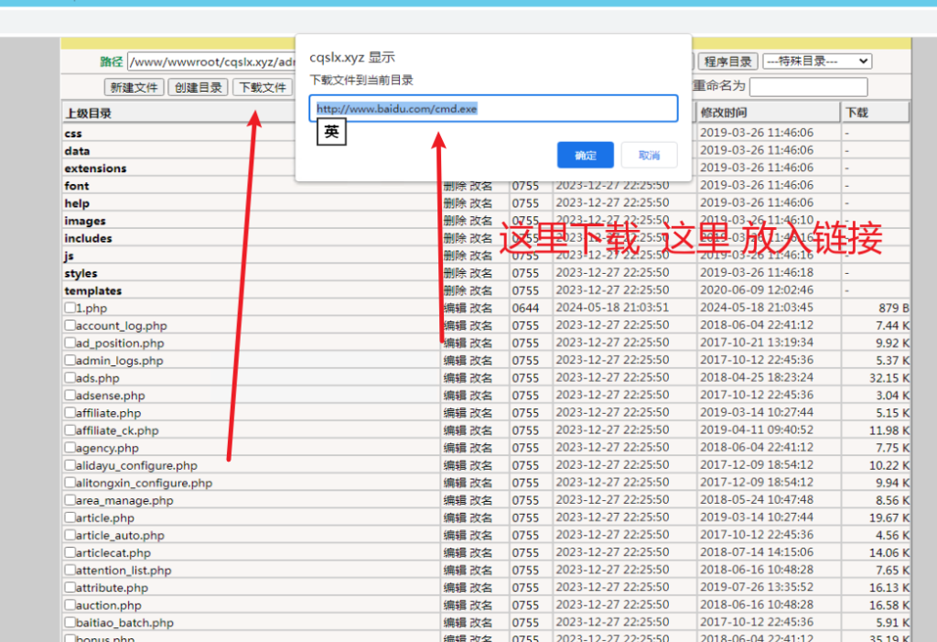
Task: Click the 重命名为 text input
Action: [x=808, y=87]
